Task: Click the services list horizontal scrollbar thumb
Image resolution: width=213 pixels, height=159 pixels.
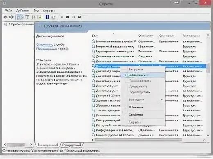Action: (x=138, y=140)
